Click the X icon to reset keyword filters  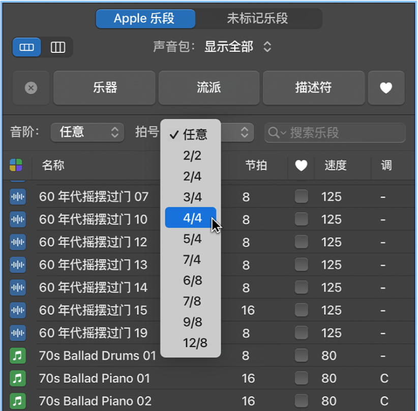click(31, 87)
